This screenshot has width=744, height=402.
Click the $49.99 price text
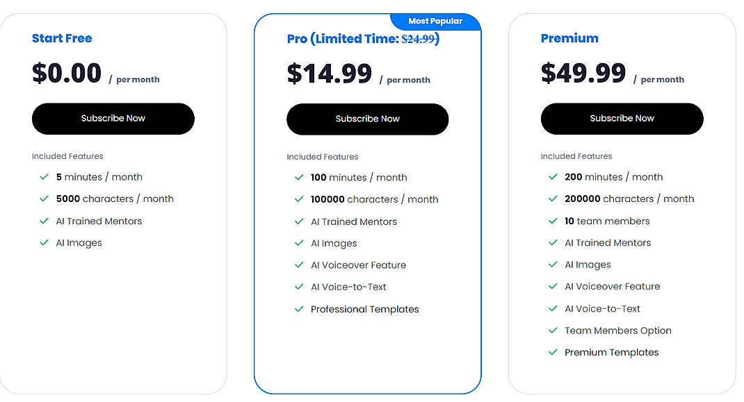pyautogui.click(x=584, y=72)
